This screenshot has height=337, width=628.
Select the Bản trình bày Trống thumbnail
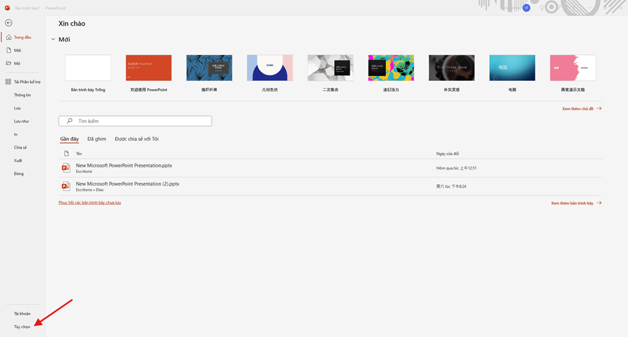coord(88,68)
